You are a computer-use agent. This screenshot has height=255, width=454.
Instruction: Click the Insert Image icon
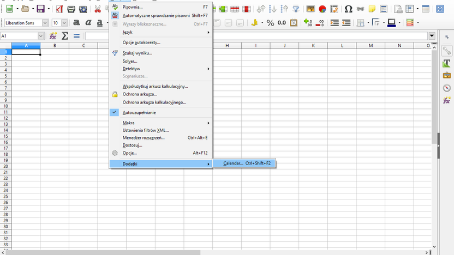pyautogui.click(x=310, y=9)
